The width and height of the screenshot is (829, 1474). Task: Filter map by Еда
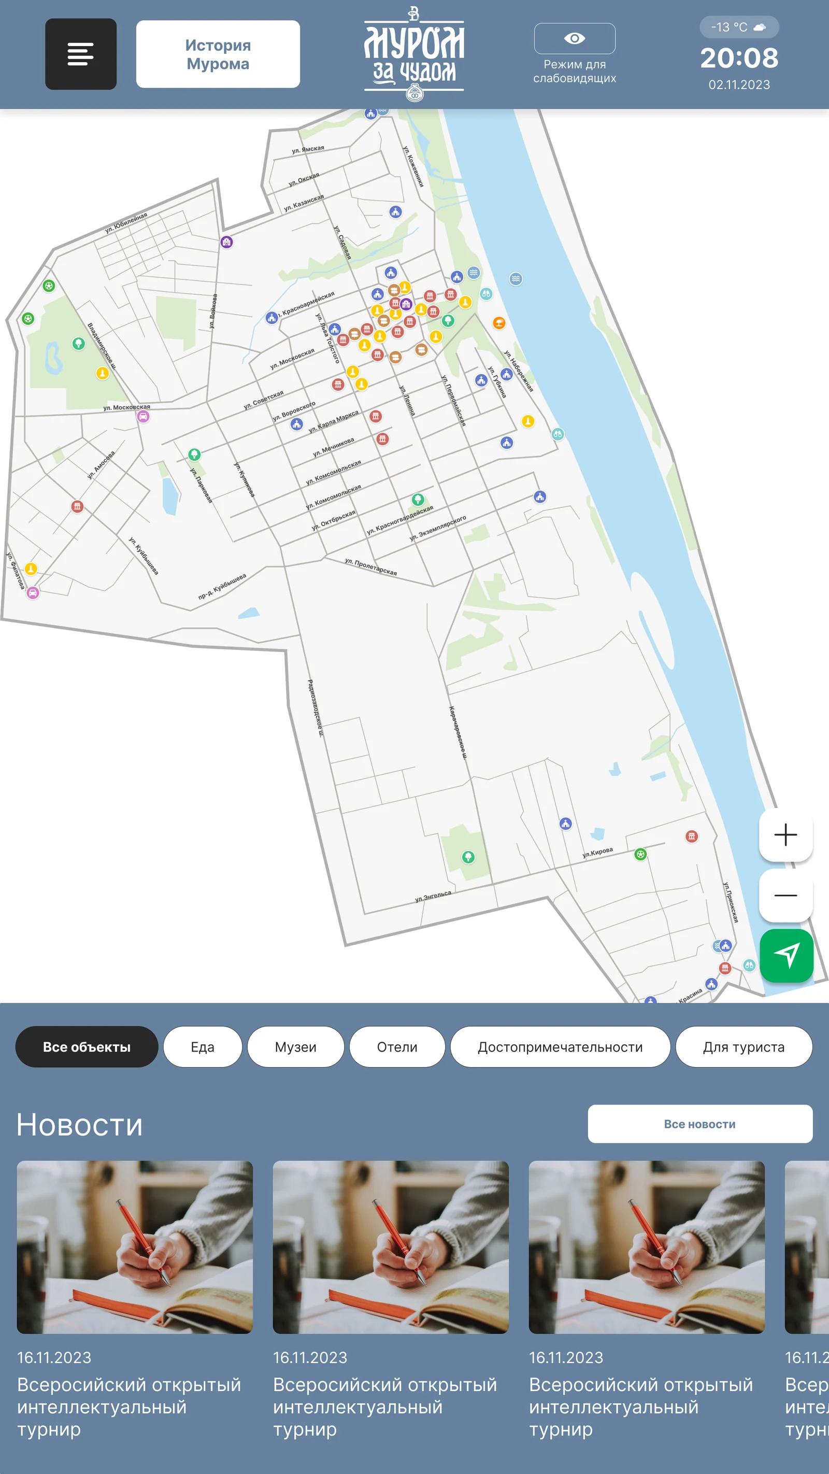pyautogui.click(x=203, y=1046)
